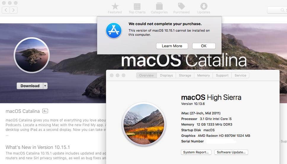287x164 pixels.
Task: Switch to the Memory tab
Action: point(203,75)
